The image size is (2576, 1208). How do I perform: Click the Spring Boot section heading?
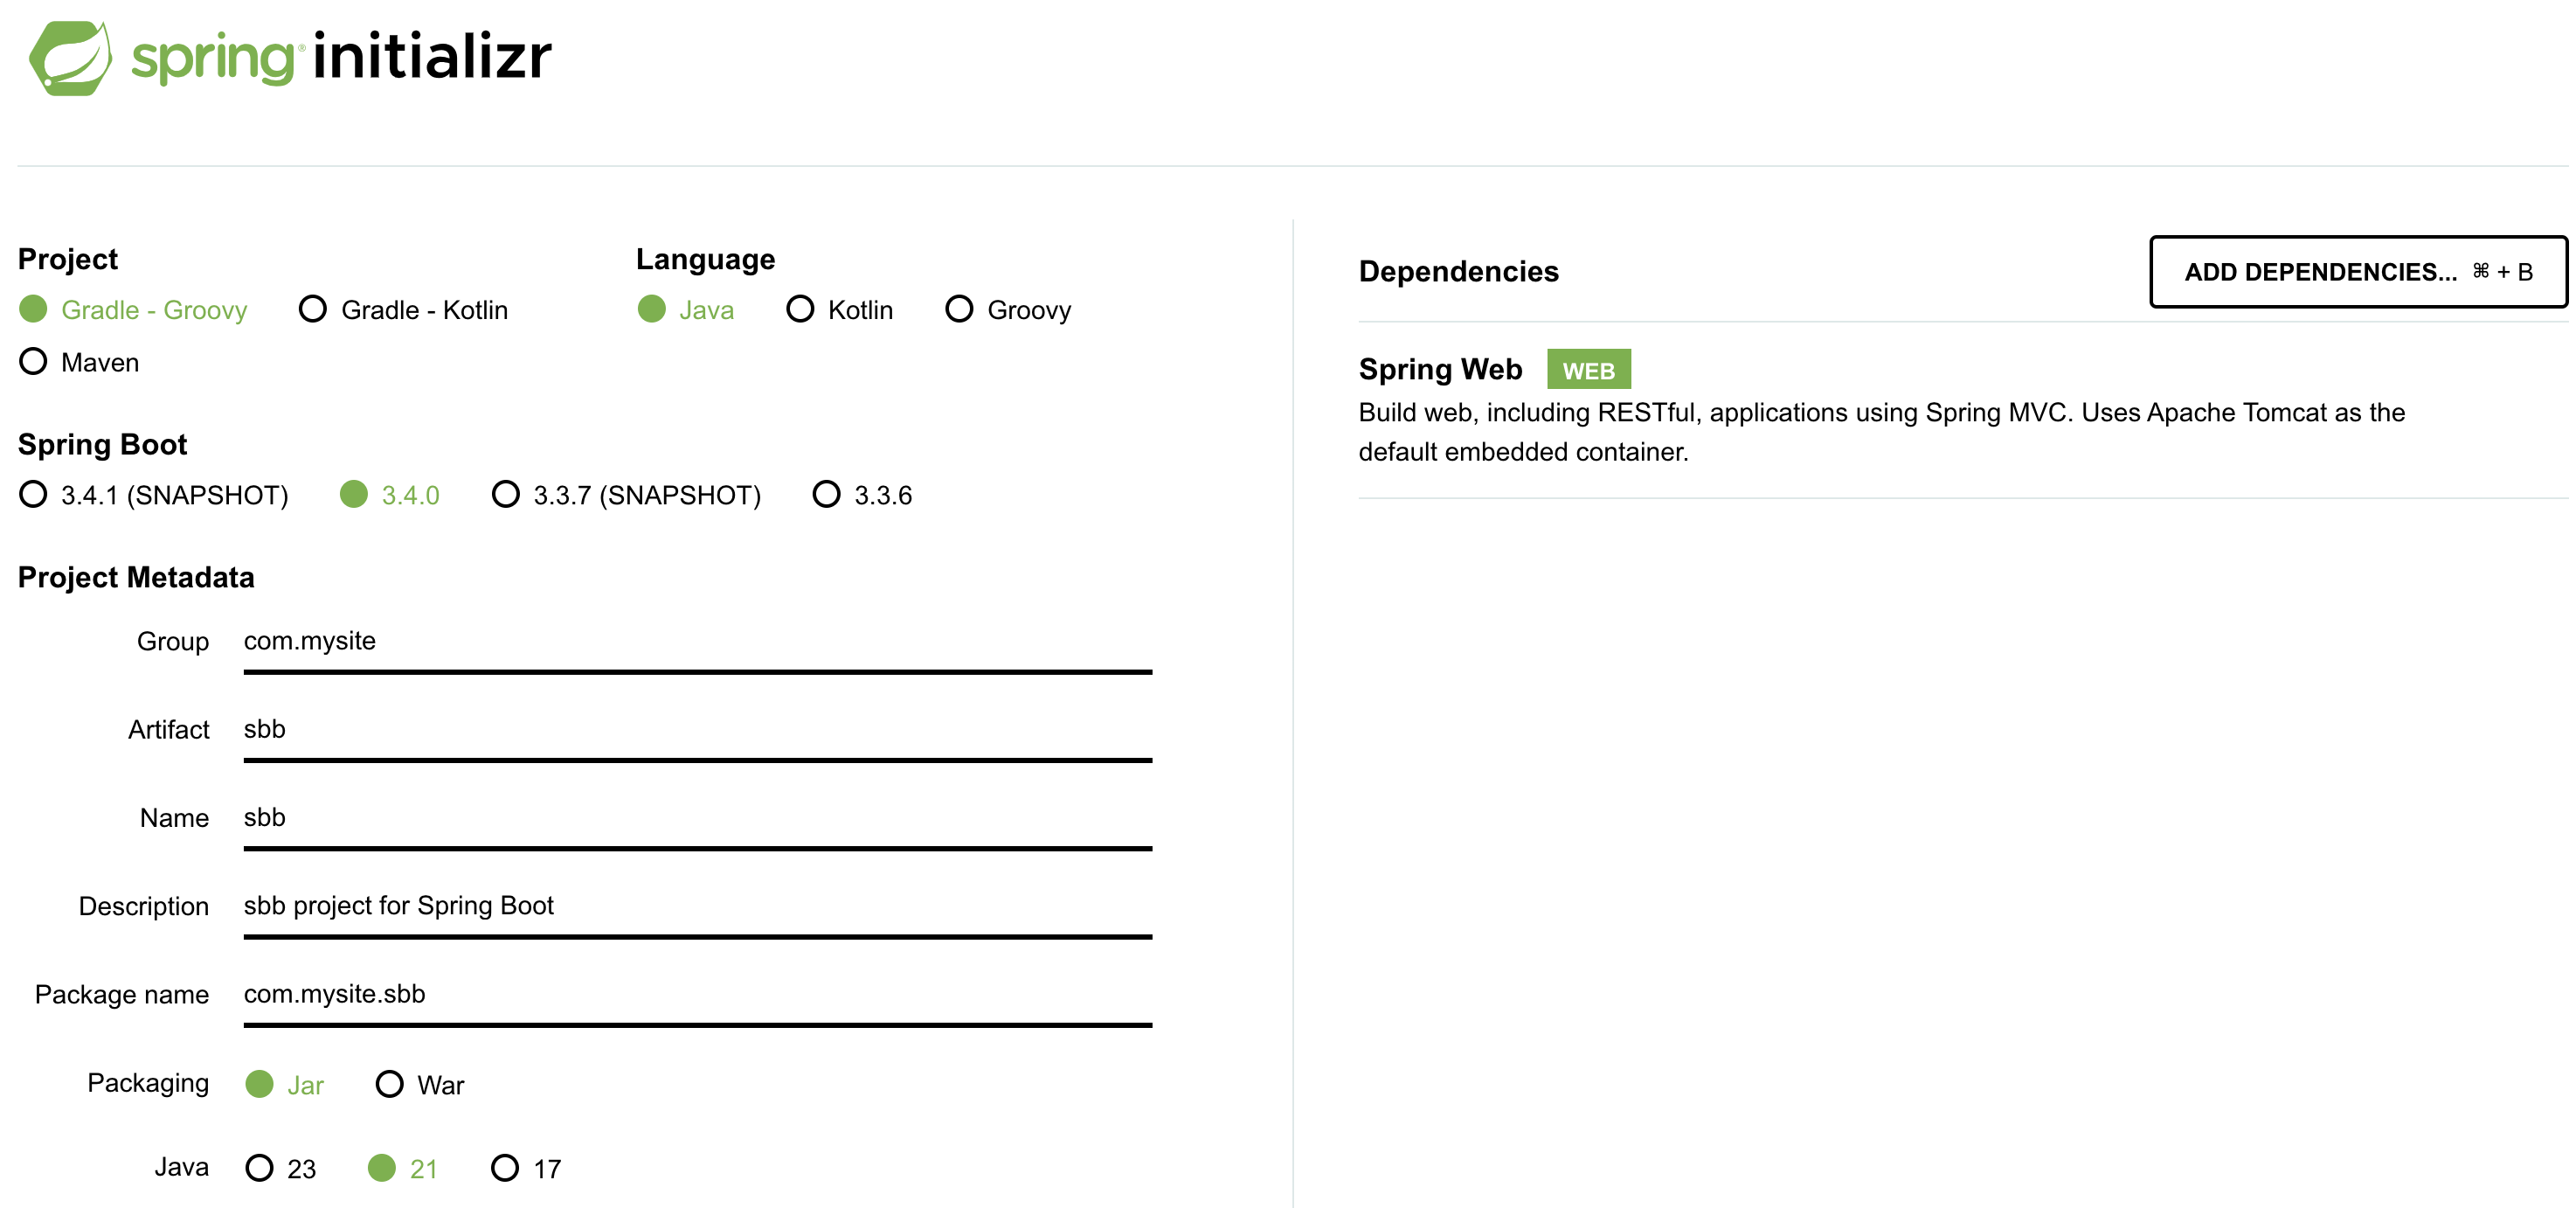[x=102, y=445]
